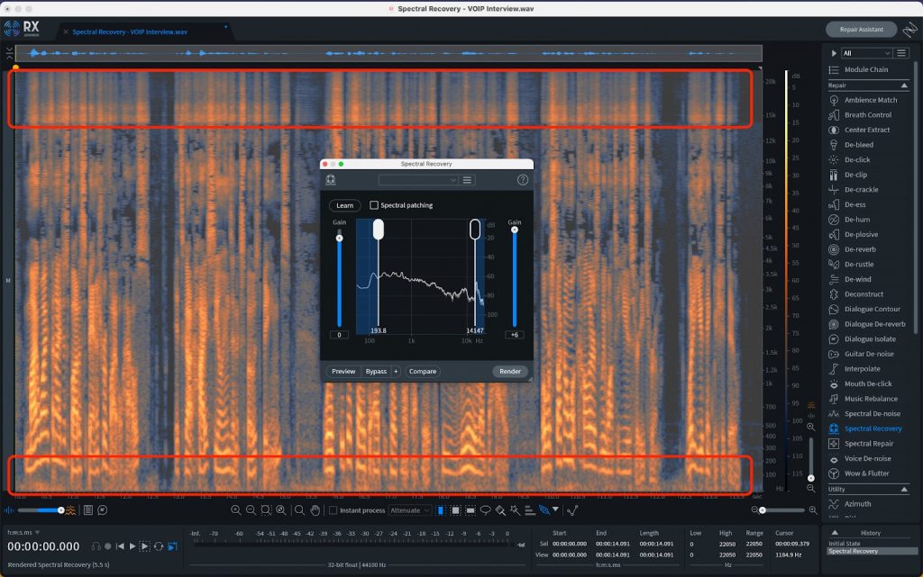
Task: Open the Guitar De-noise module
Action: click(x=862, y=354)
